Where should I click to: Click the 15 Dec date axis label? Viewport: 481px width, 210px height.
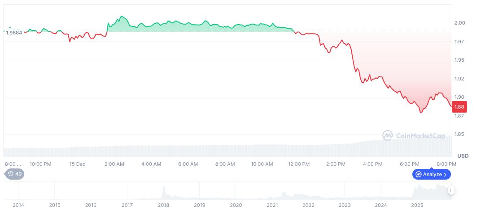(x=77, y=164)
